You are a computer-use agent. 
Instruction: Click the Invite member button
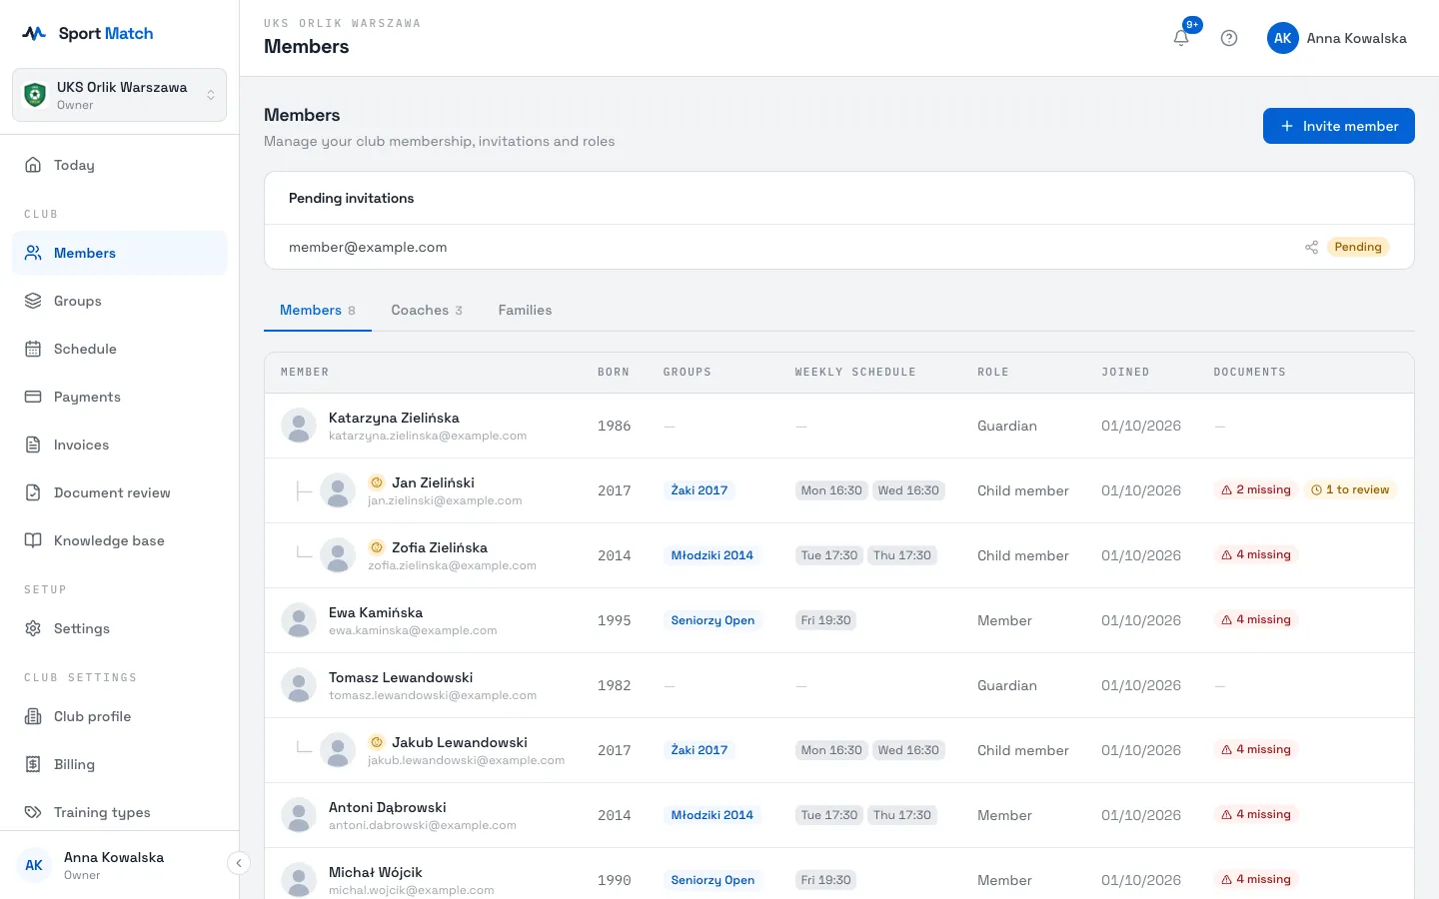tap(1339, 126)
